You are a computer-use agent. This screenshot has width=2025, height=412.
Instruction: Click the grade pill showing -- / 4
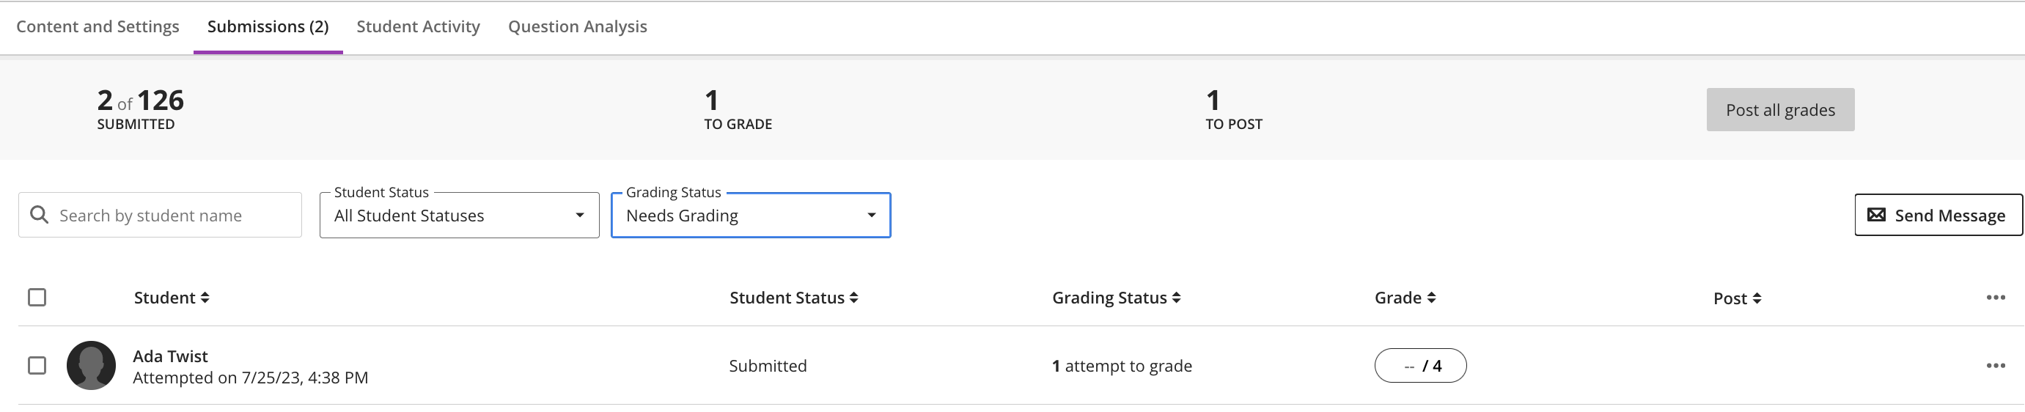(x=1419, y=366)
